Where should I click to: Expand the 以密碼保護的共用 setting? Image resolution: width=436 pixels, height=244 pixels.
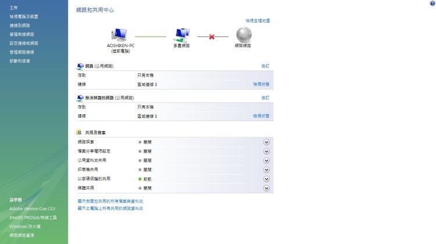tap(266, 179)
